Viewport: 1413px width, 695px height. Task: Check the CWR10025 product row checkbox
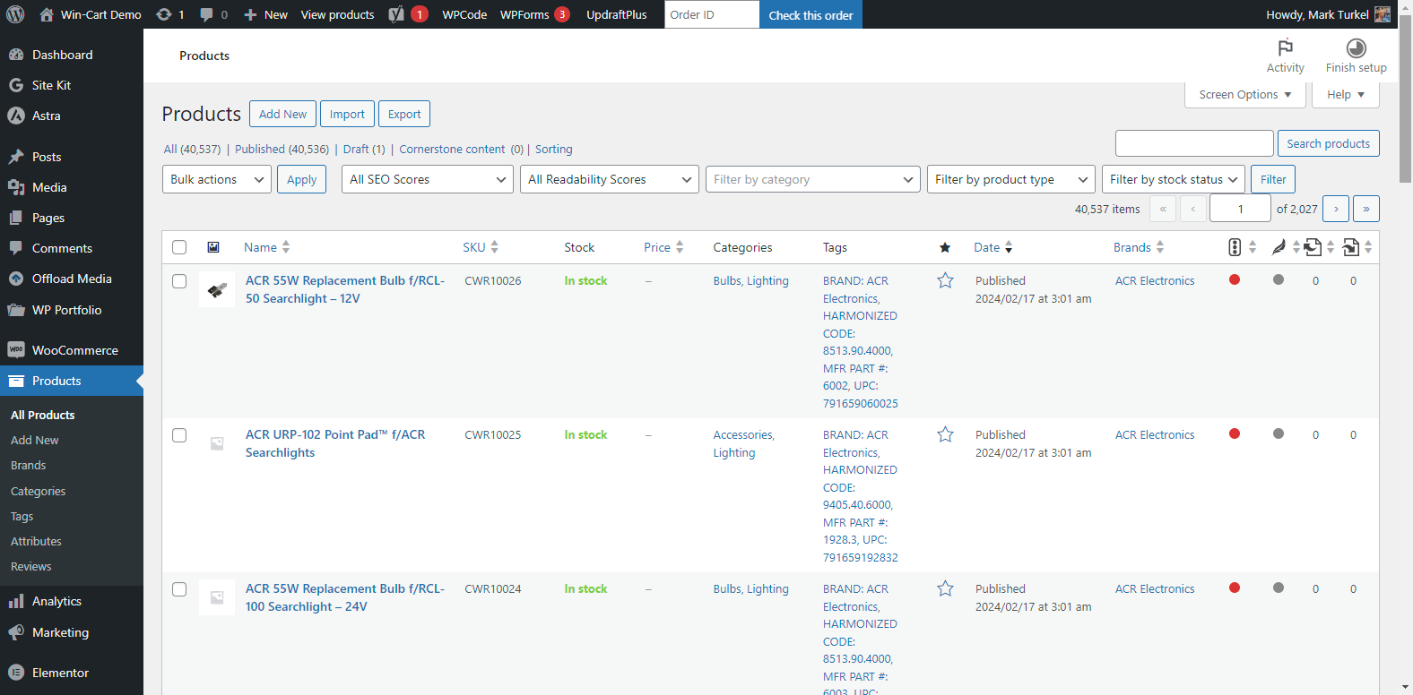179,435
